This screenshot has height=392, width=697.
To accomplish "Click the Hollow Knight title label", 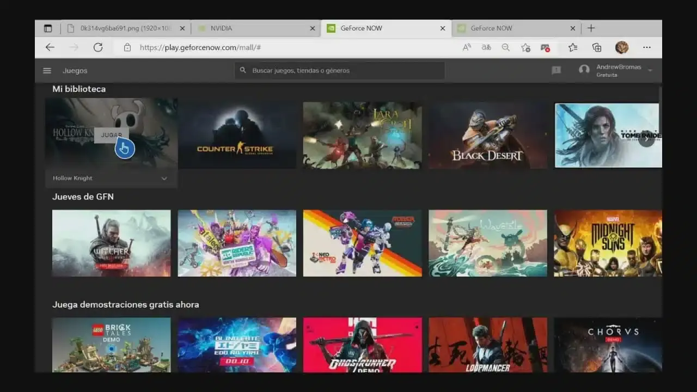I will tap(72, 178).
